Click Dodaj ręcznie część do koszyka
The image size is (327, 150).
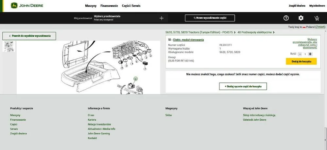pos(243,86)
